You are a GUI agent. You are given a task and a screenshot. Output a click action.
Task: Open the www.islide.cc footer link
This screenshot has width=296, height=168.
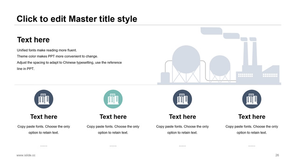point(26,155)
